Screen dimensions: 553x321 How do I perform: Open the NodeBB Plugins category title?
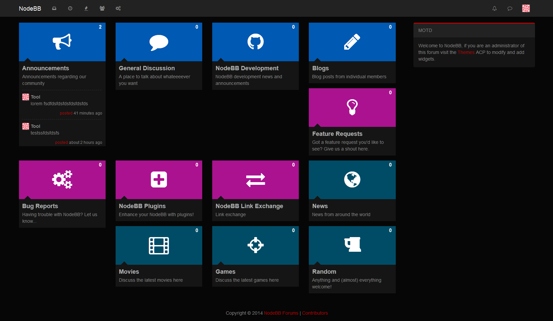click(x=142, y=206)
